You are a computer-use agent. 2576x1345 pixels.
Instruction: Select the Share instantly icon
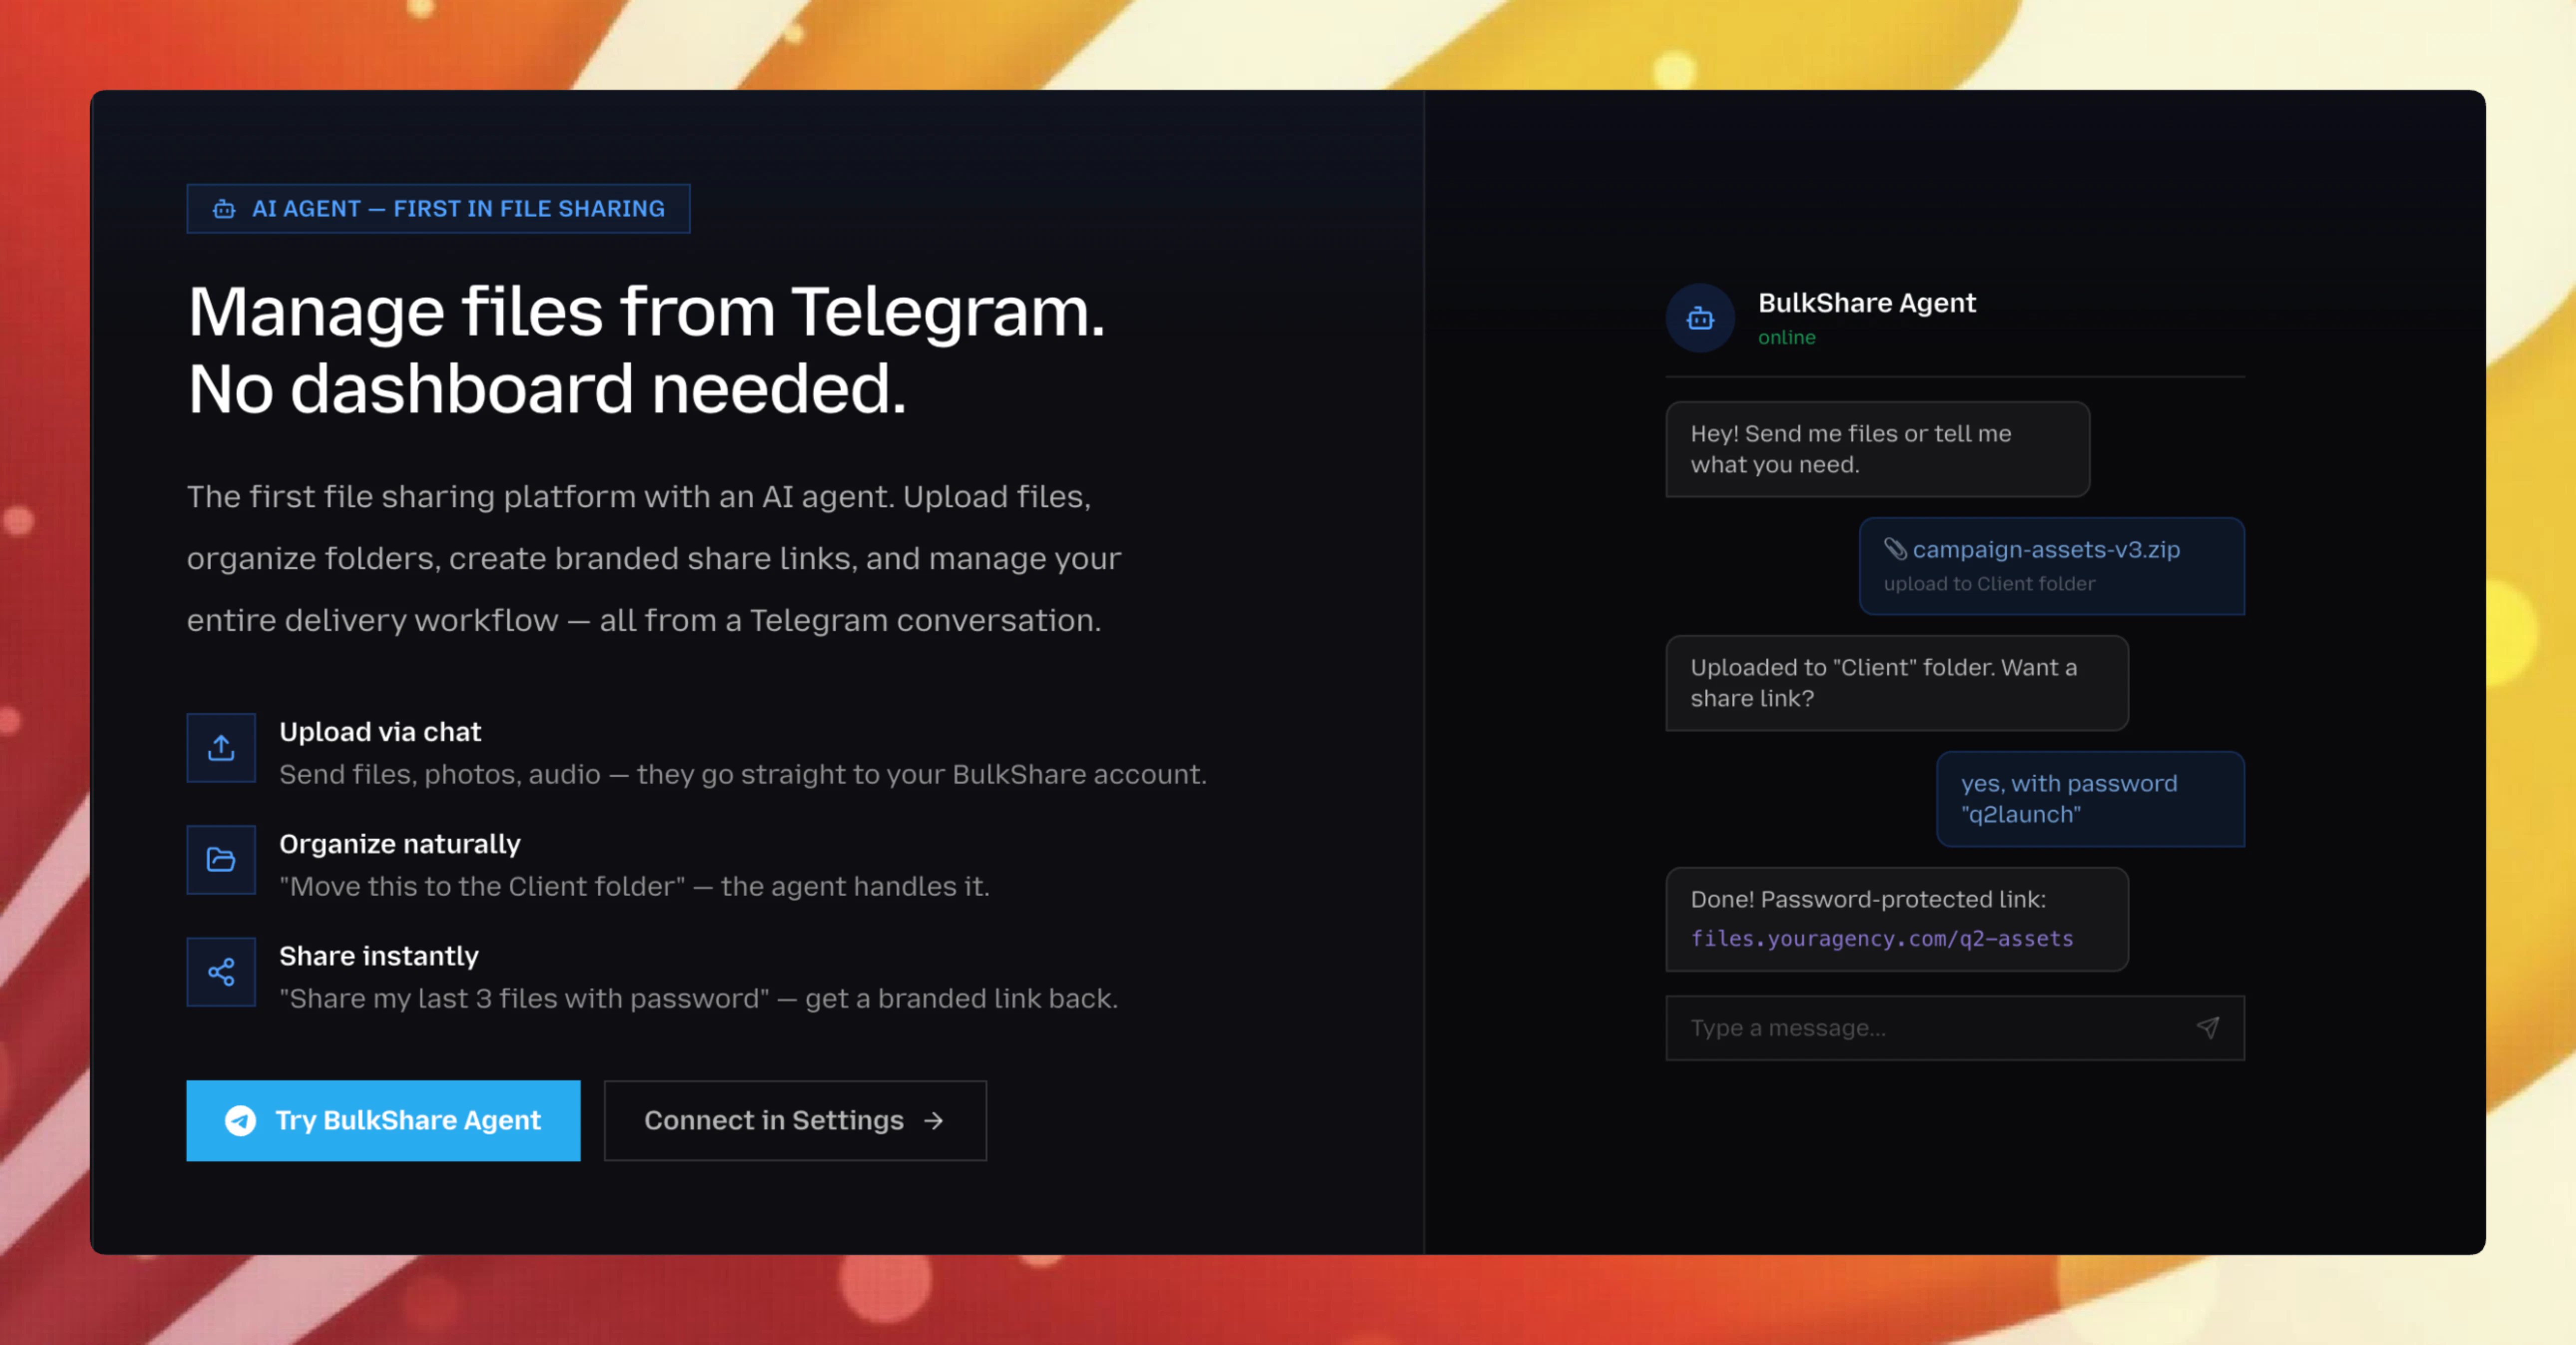coord(221,971)
